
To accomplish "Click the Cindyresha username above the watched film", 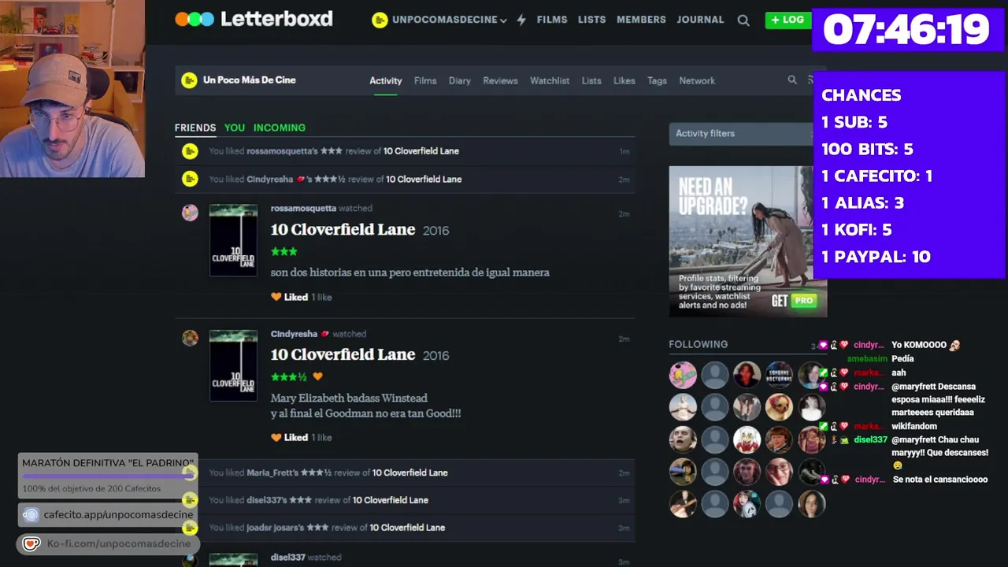I will 294,334.
